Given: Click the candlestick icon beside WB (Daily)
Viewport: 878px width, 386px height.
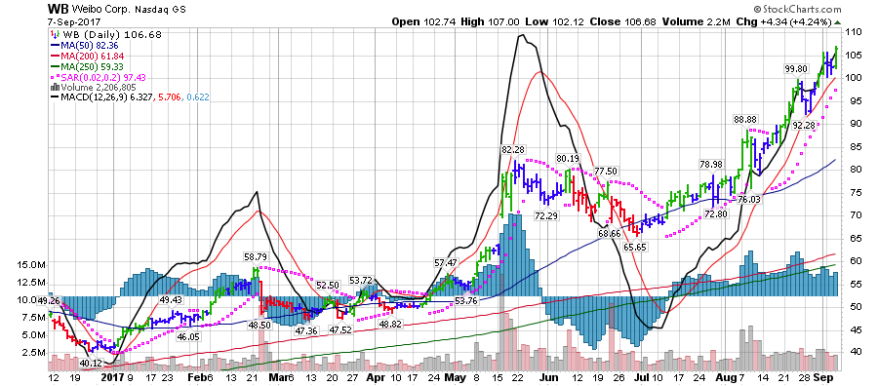Looking at the screenshot, I should (55, 35).
